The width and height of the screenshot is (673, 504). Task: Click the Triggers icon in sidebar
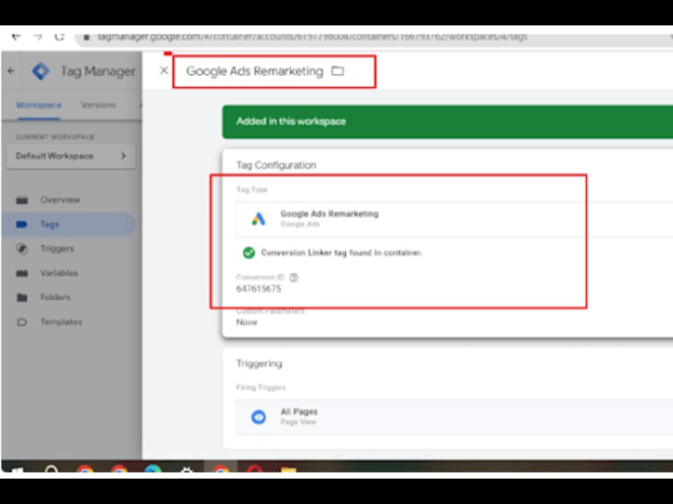[x=22, y=249]
